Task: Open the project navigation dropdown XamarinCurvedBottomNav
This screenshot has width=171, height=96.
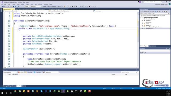Action: click(x=26, y=11)
